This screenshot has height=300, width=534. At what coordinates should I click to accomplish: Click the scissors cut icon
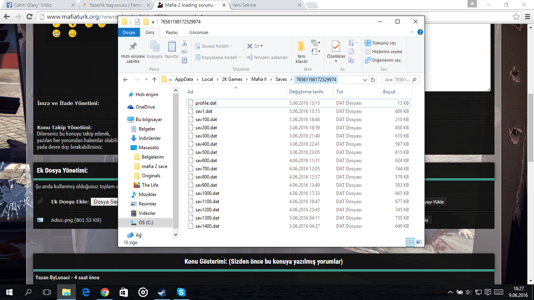click(185, 43)
